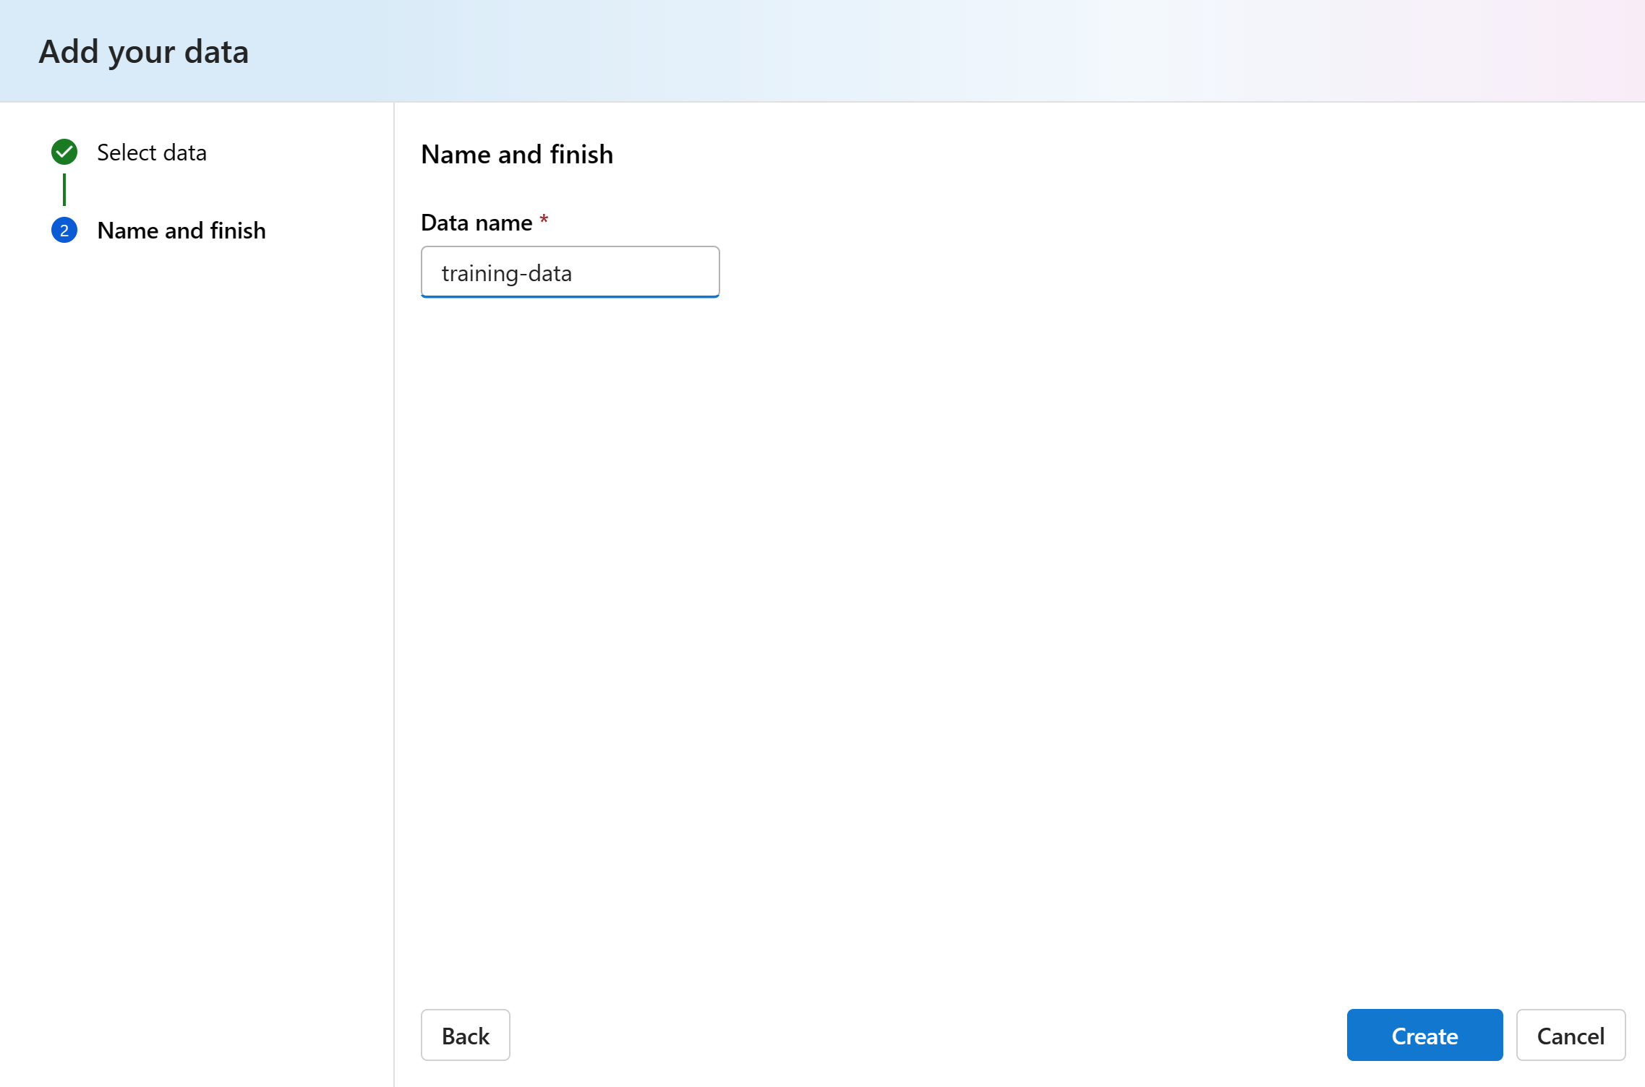The width and height of the screenshot is (1645, 1087).
Task: Click the green checkmark beside Select data
Action: 64,152
